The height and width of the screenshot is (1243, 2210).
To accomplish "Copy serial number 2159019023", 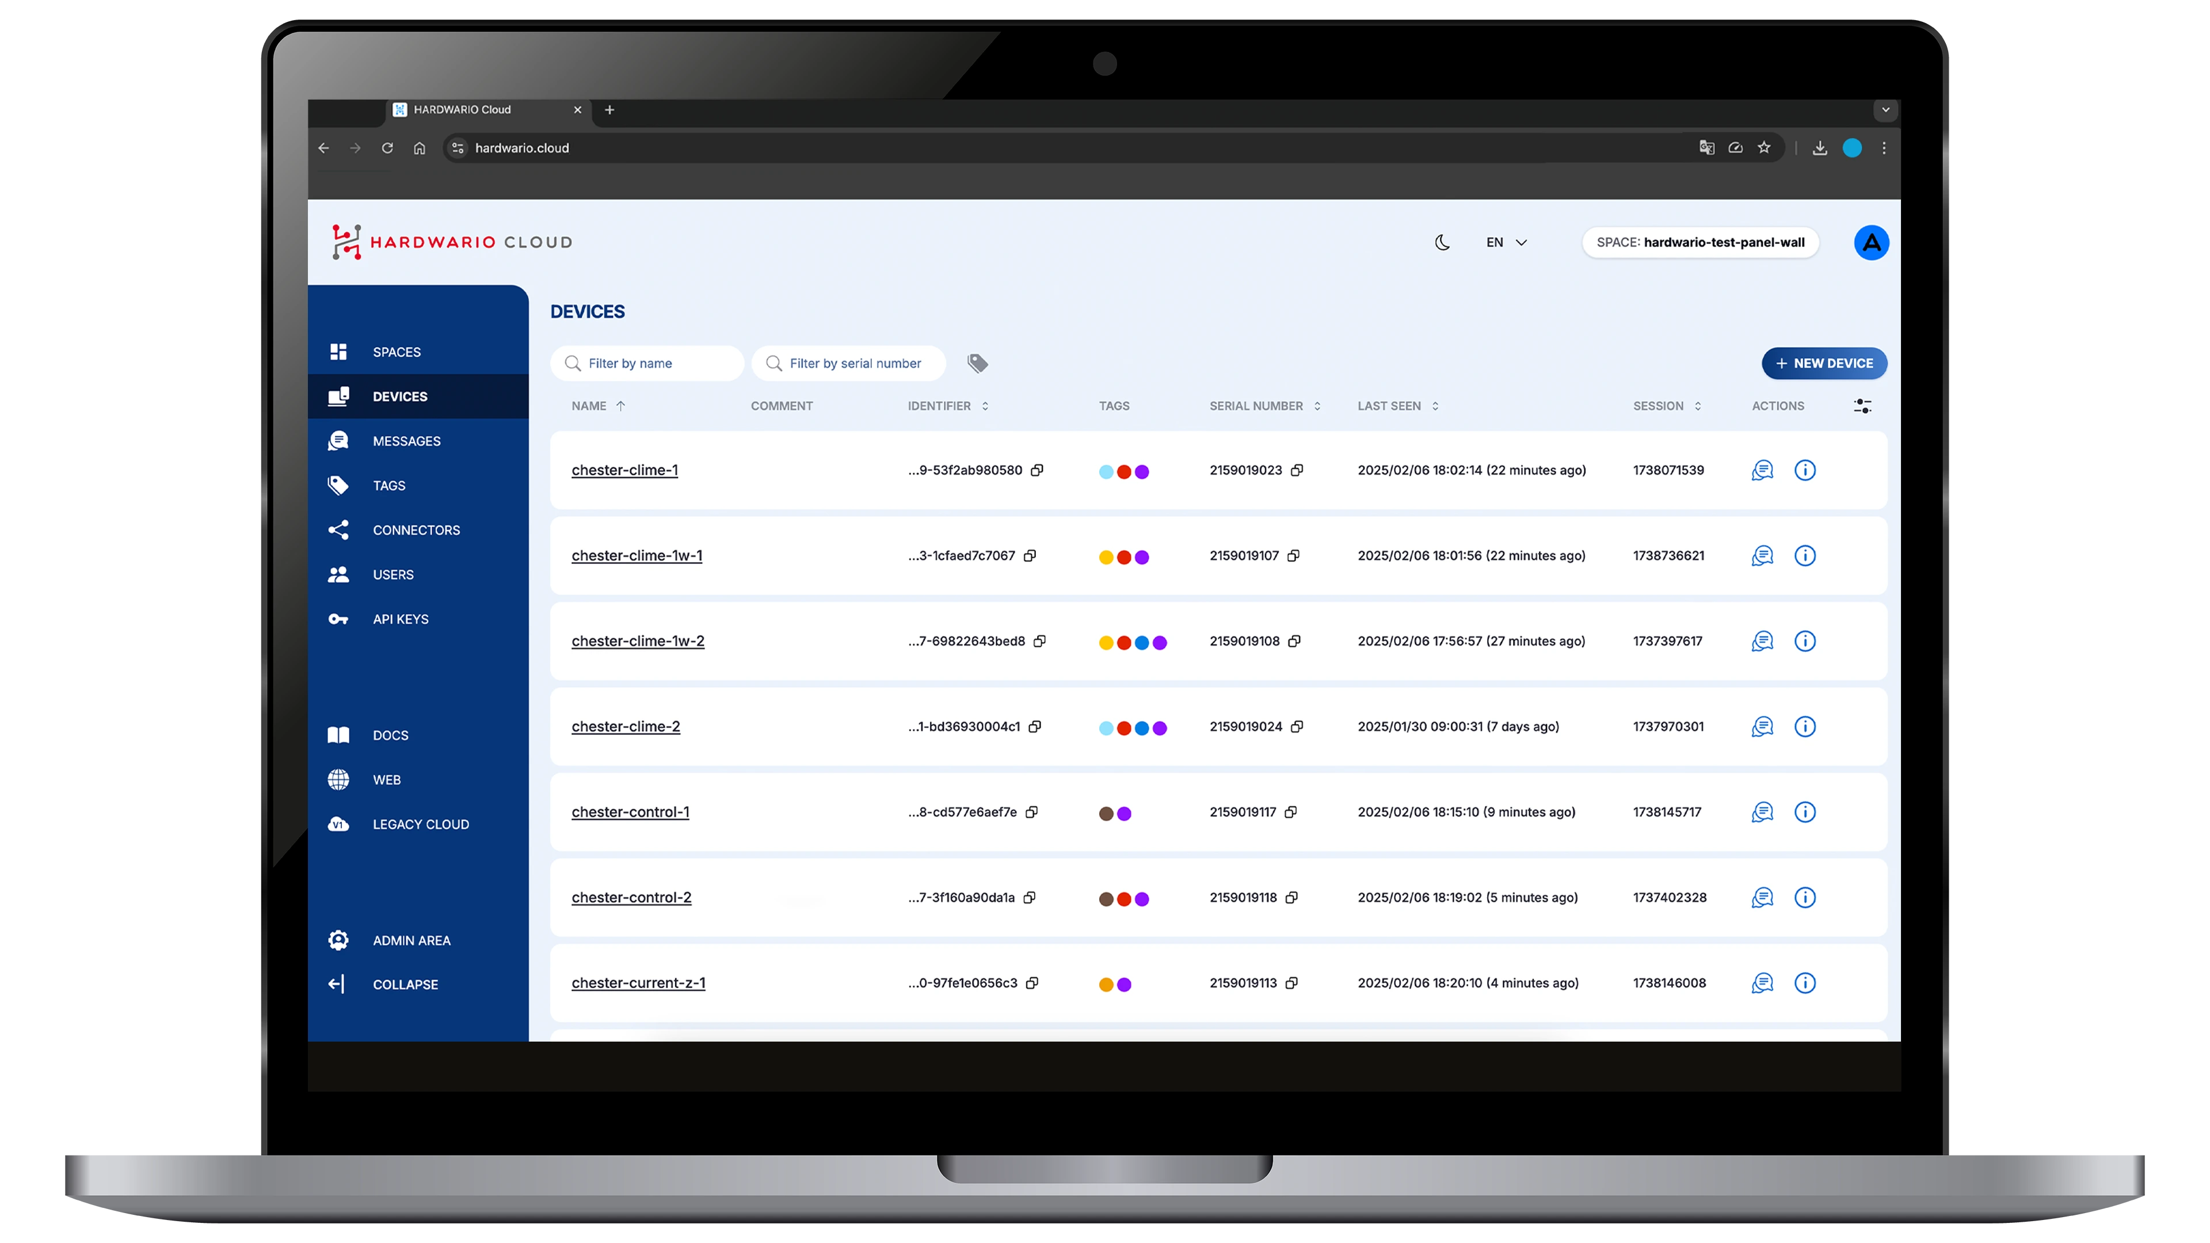I will pyautogui.click(x=1296, y=470).
